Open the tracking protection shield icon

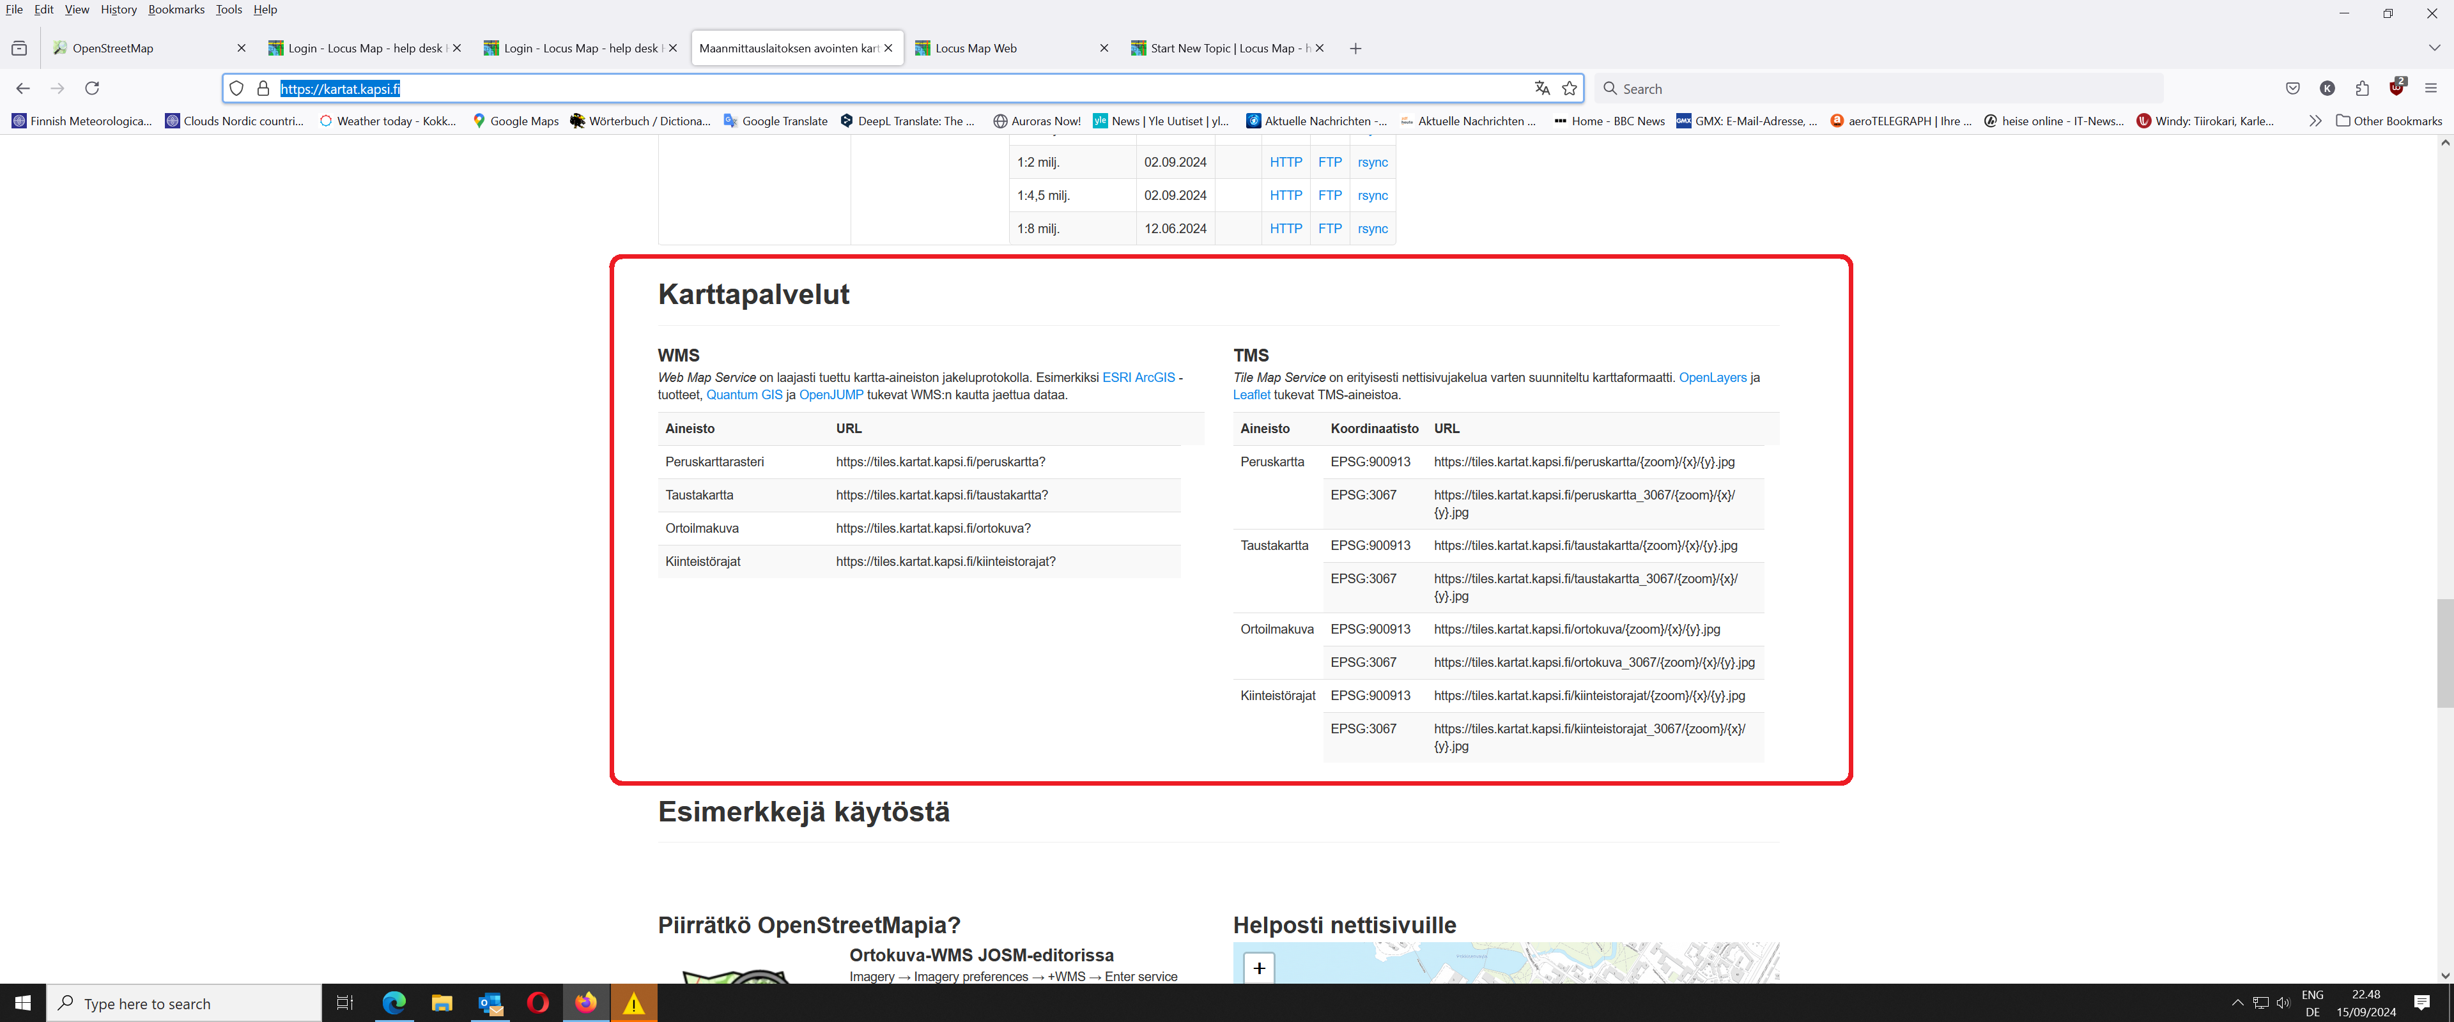tap(237, 89)
